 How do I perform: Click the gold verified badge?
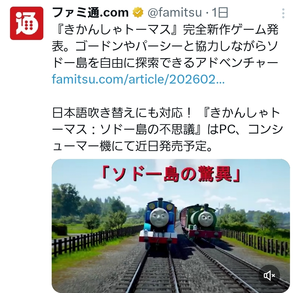coord(138,13)
